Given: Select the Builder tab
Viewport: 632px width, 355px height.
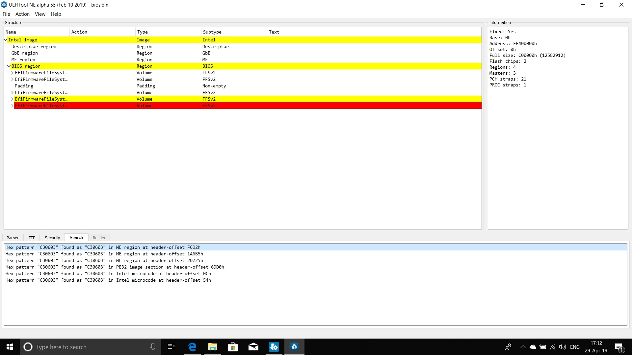Looking at the screenshot, I should (99, 238).
